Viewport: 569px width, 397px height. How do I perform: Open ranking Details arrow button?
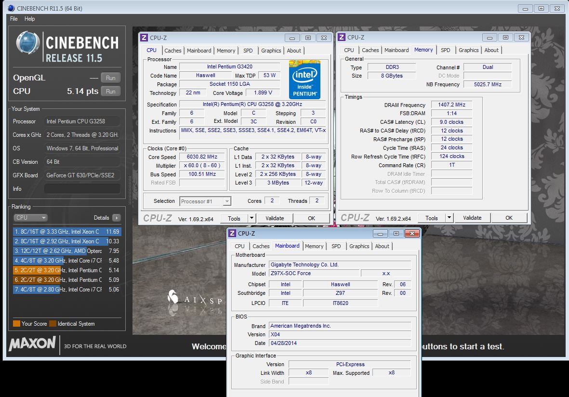117,218
